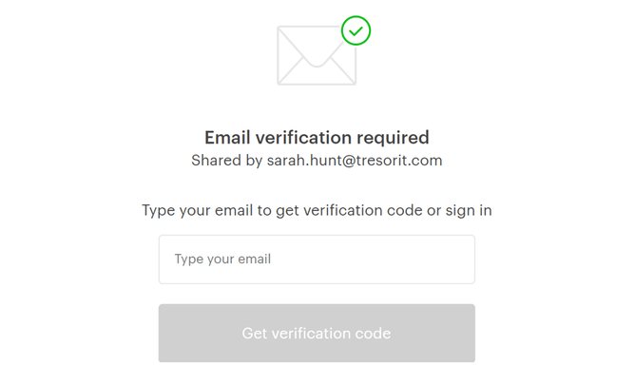Click the white tick inside the green badge

click(x=356, y=31)
